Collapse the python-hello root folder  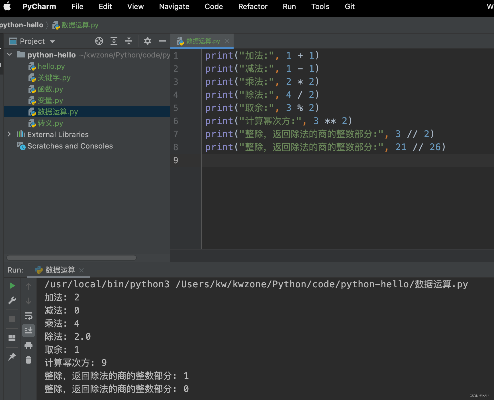9,54
